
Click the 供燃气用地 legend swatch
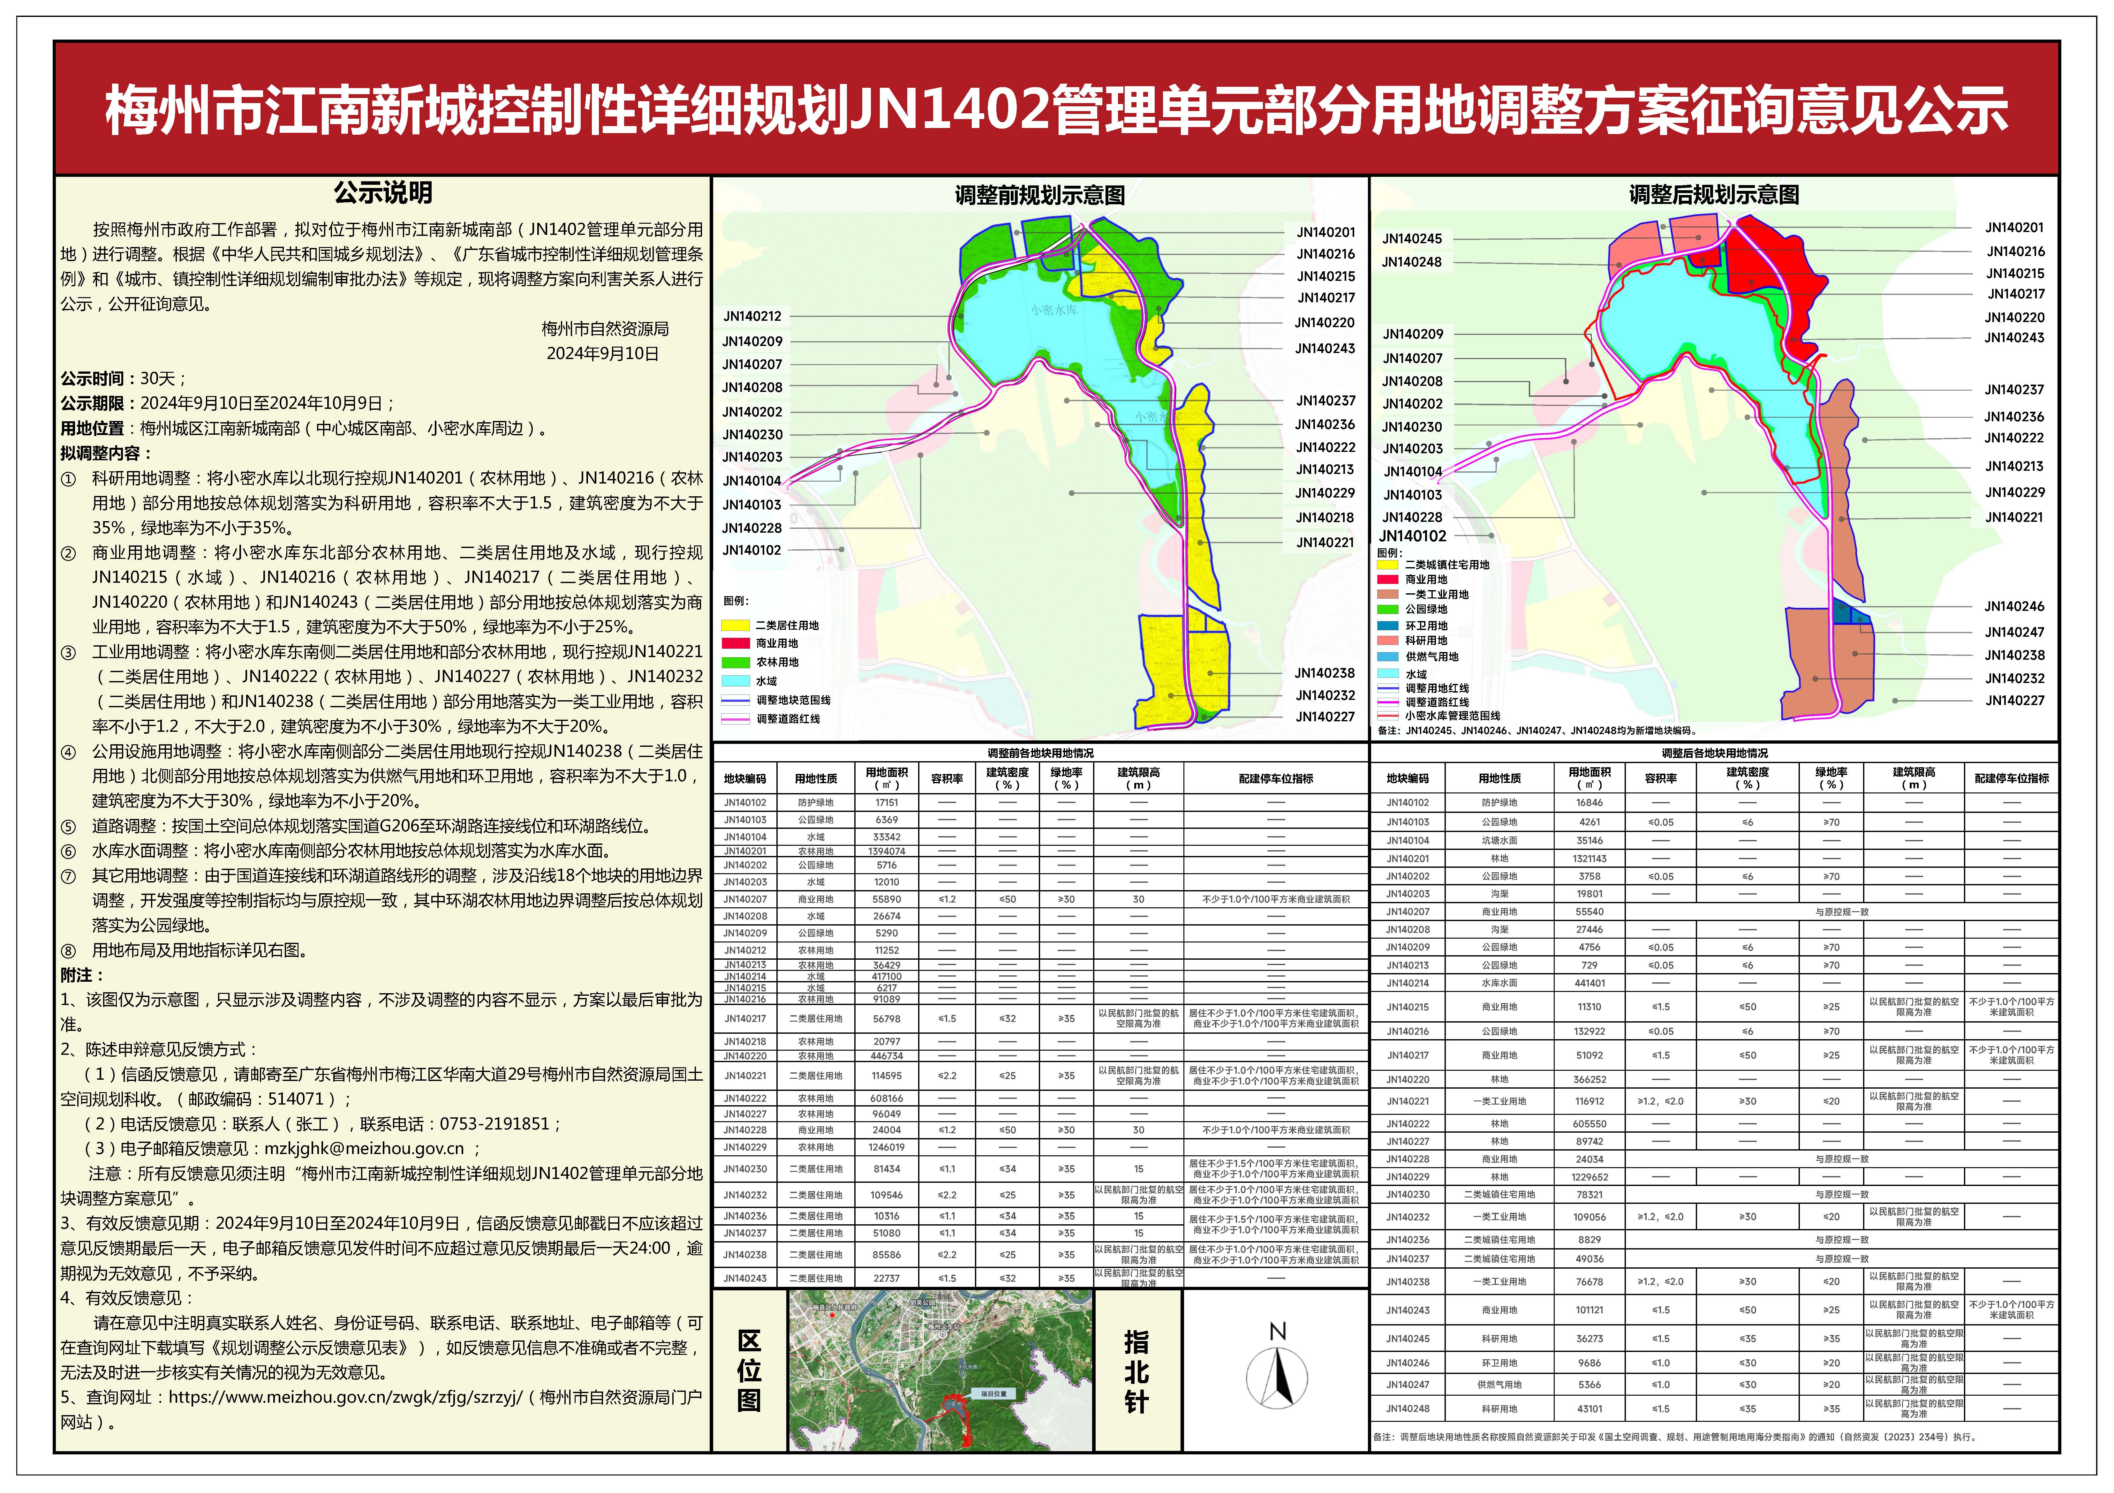tap(1387, 657)
